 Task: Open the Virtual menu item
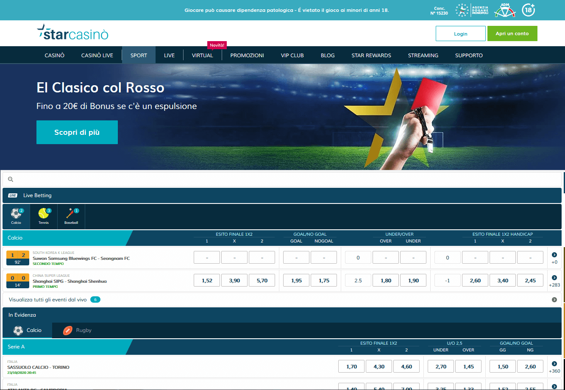pos(203,55)
